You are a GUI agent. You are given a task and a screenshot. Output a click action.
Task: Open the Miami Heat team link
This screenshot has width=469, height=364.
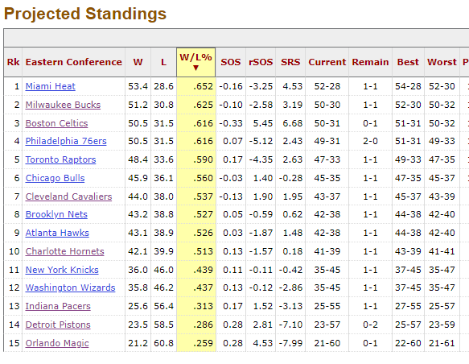click(x=50, y=86)
